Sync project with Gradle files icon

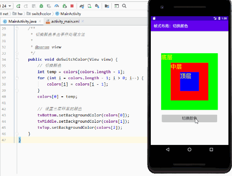82,6
